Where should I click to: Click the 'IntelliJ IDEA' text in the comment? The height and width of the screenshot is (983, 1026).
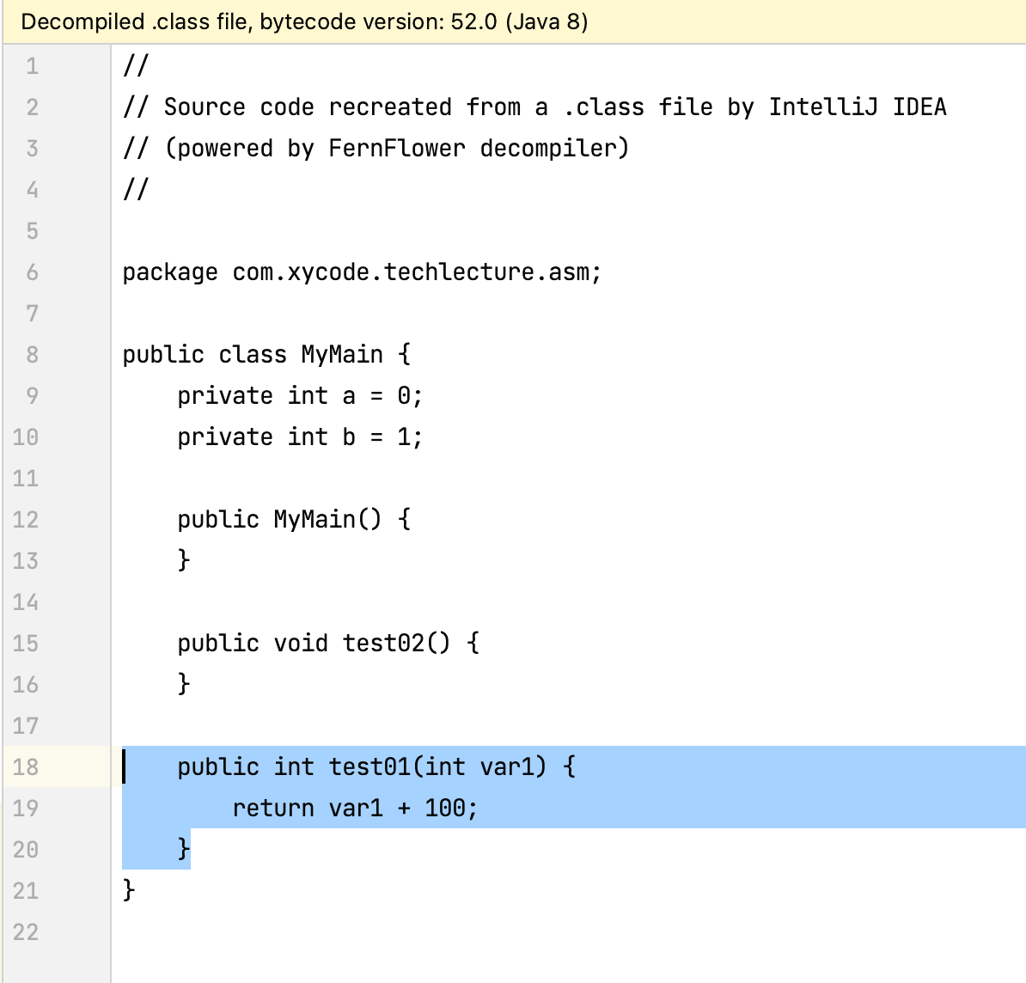(857, 107)
